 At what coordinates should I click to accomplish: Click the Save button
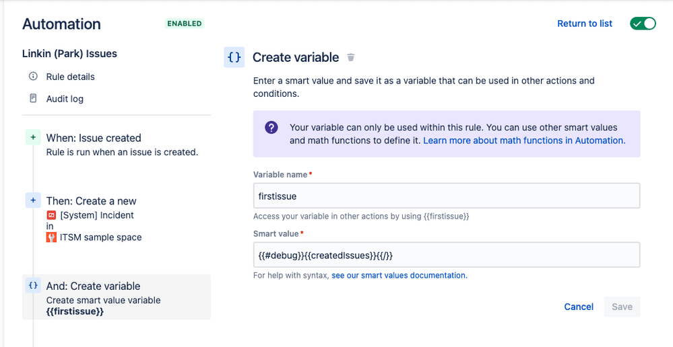pos(622,307)
